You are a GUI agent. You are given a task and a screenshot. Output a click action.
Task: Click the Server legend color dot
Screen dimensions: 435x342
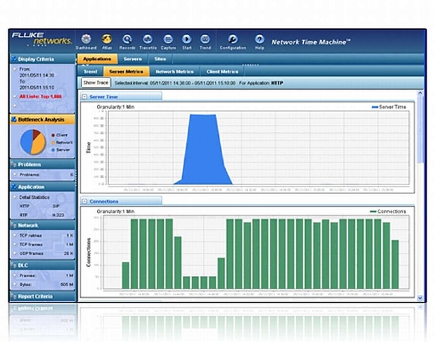(x=53, y=150)
